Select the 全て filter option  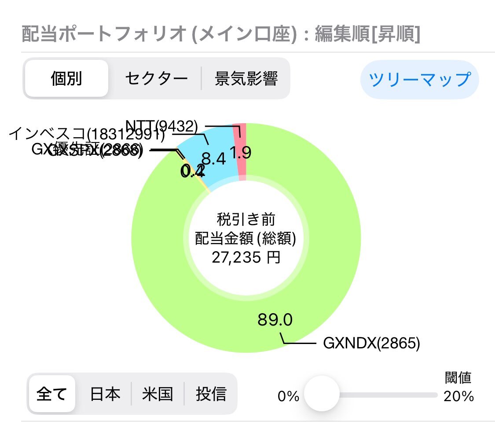tap(51, 394)
